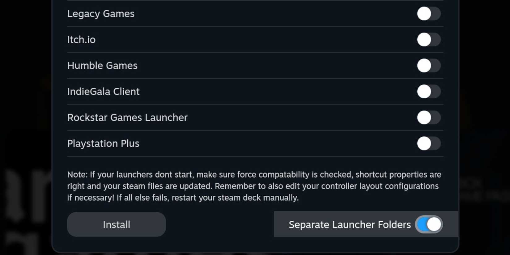Select the Humble Games text label

(x=102, y=66)
